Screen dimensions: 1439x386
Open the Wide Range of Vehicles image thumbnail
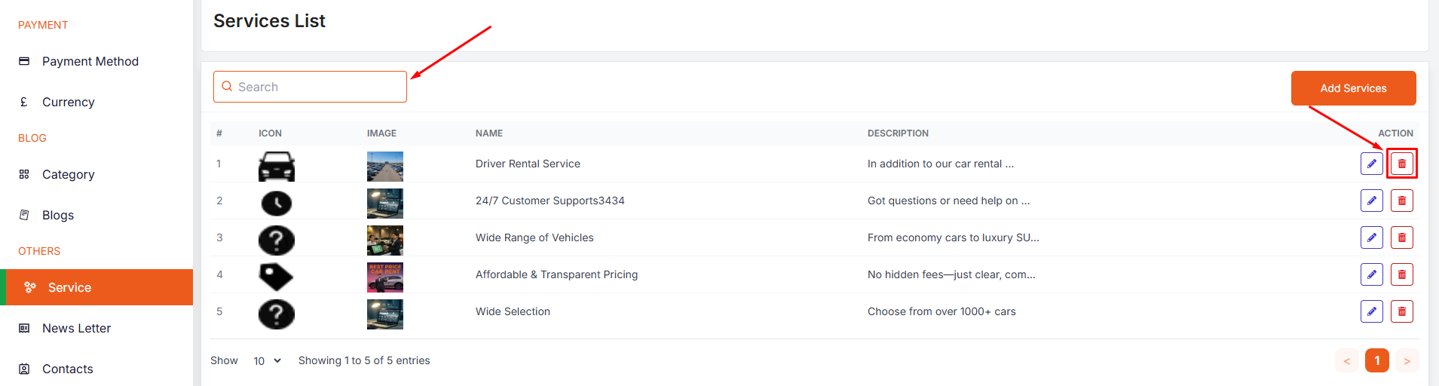384,240
